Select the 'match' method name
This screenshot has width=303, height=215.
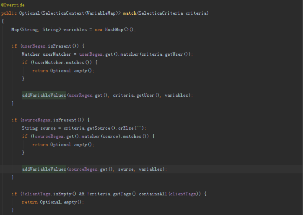click(130, 13)
